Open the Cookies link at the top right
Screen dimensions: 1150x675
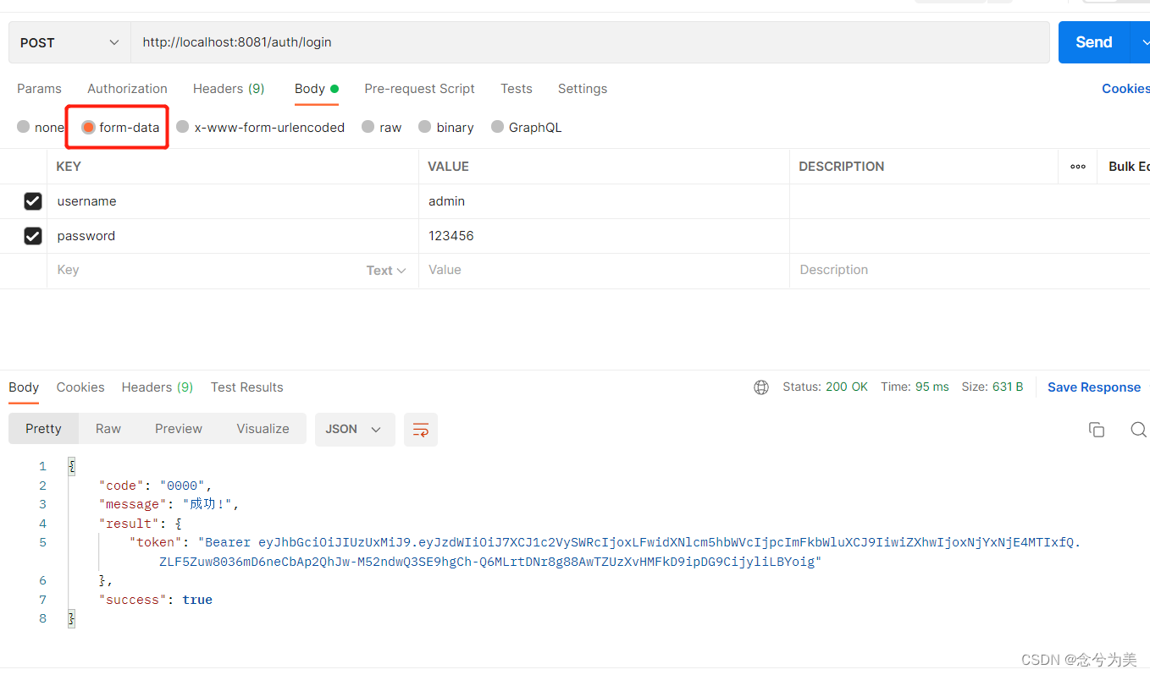tap(1125, 89)
